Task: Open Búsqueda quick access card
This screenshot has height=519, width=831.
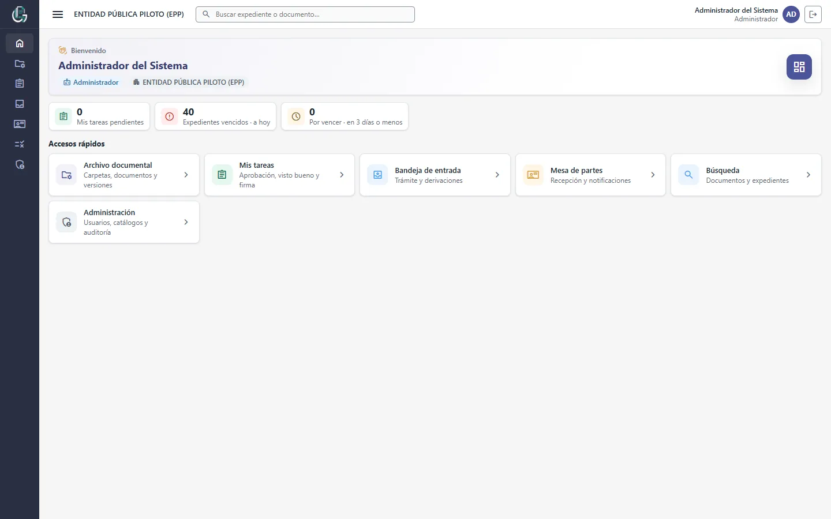Action: tap(746, 175)
